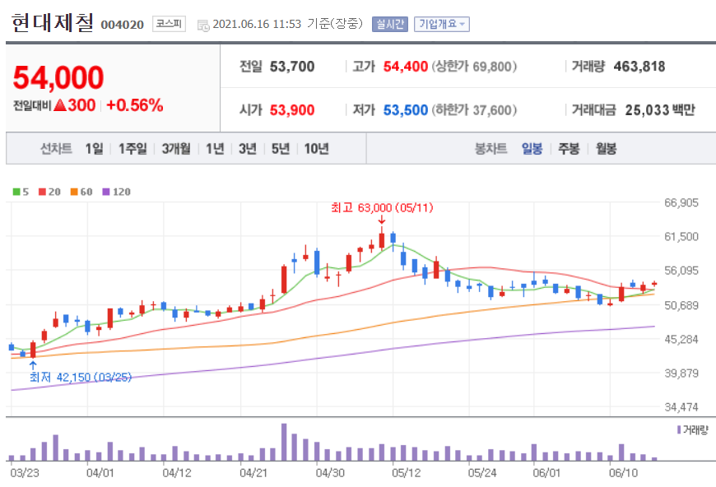The image size is (716, 487).
Task: Click the 봉차트 candle chart label
Action: pos(491,148)
